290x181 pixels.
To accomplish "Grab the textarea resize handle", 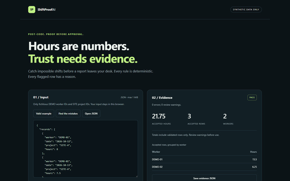I will coord(137,176).
